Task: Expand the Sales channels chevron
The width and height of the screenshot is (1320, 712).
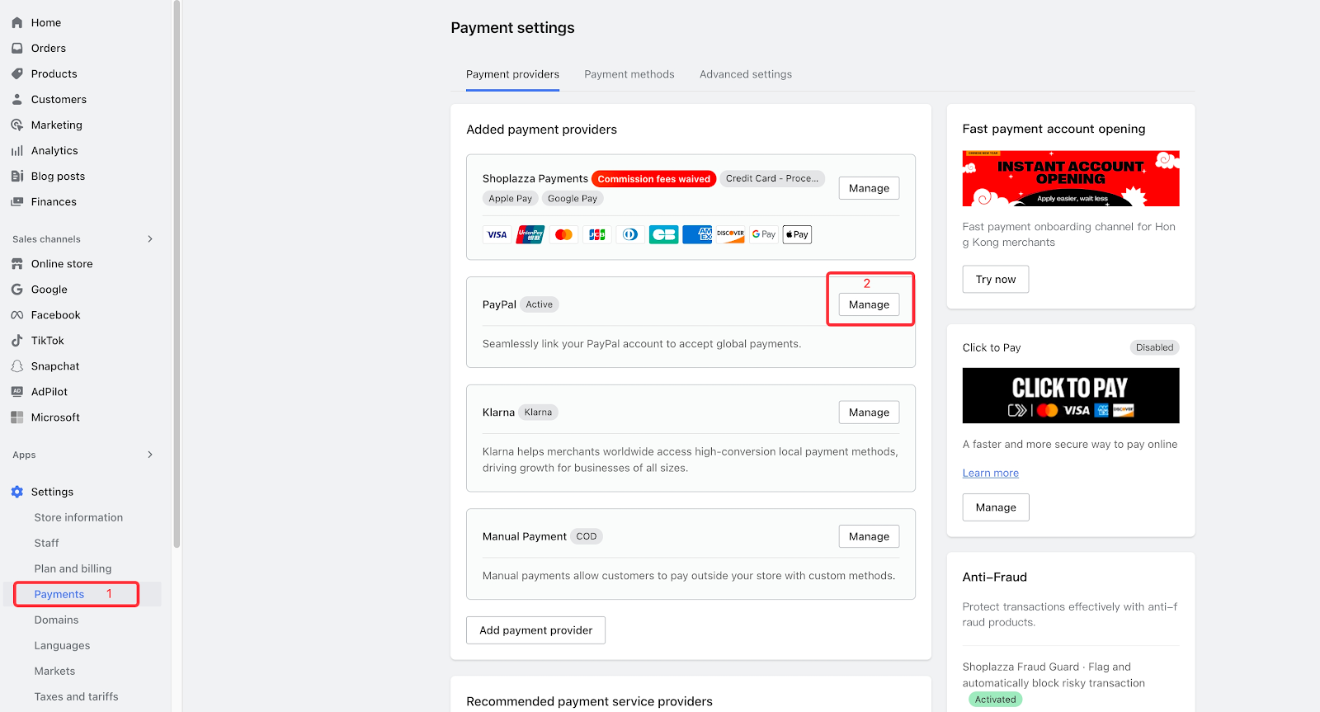Action: pyautogui.click(x=150, y=239)
